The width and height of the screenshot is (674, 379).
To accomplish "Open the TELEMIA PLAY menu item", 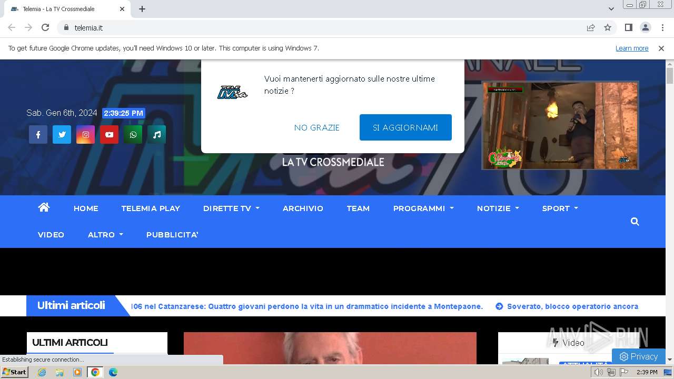I will [151, 208].
